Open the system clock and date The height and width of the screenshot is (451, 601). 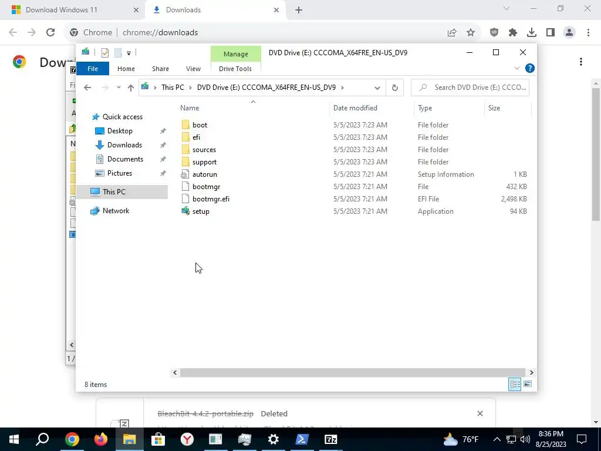551,439
